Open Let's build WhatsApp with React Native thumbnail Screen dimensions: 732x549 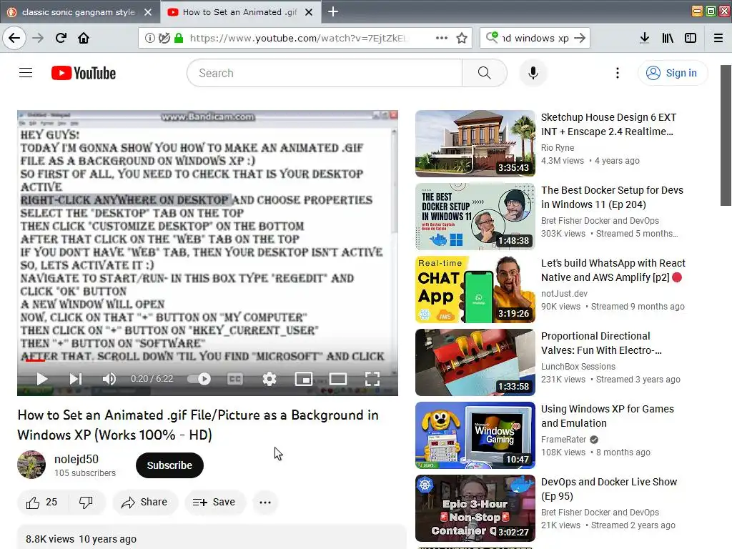(x=475, y=290)
